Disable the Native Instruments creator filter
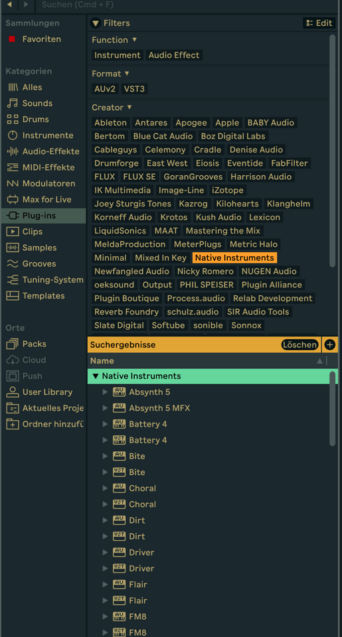The width and height of the screenshot is (342, 637). click(234, 258)
